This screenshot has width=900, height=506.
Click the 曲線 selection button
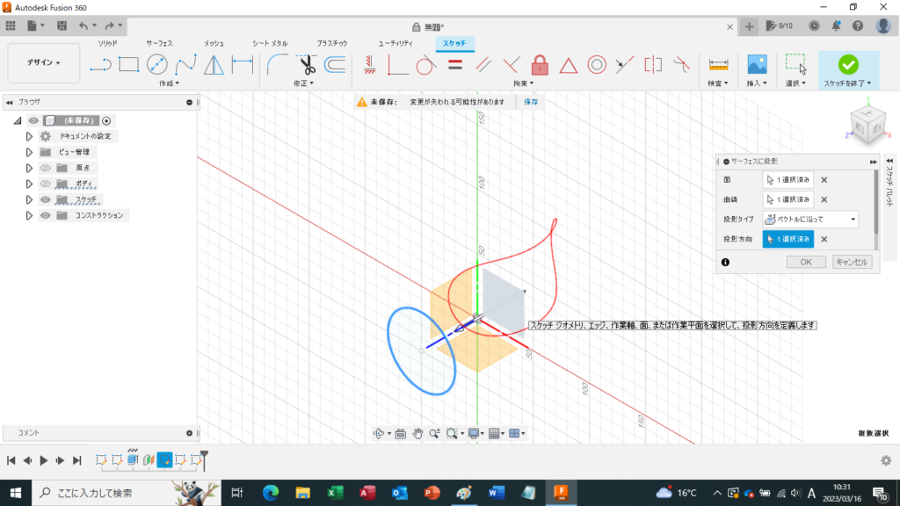(x=788, y=199)
